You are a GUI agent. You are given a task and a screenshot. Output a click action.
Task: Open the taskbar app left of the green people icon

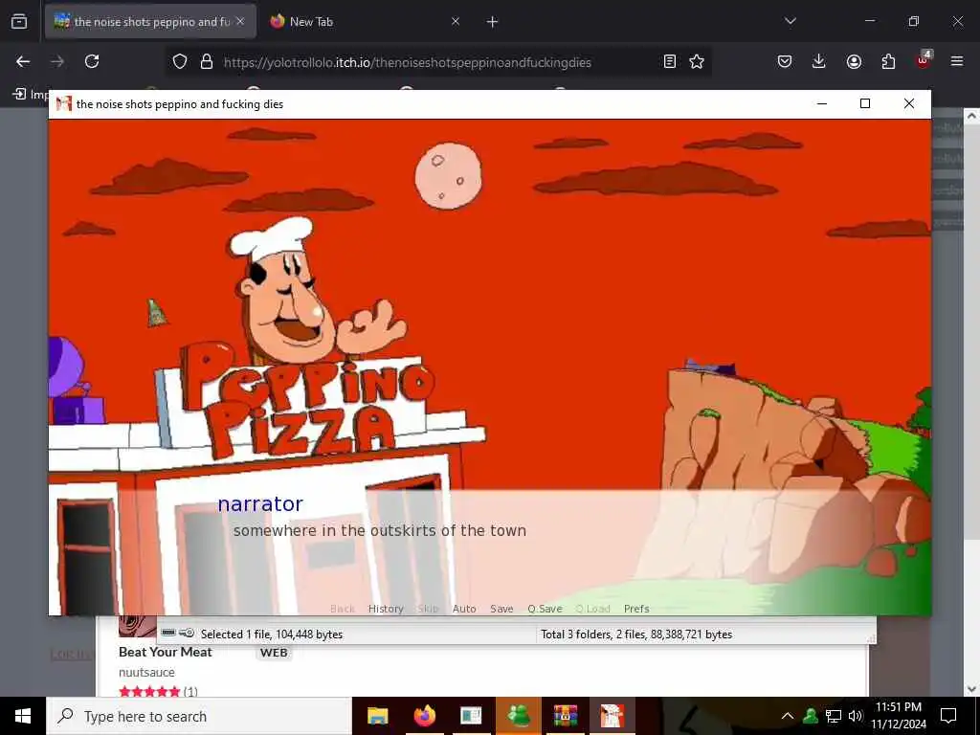click(471, 716)
